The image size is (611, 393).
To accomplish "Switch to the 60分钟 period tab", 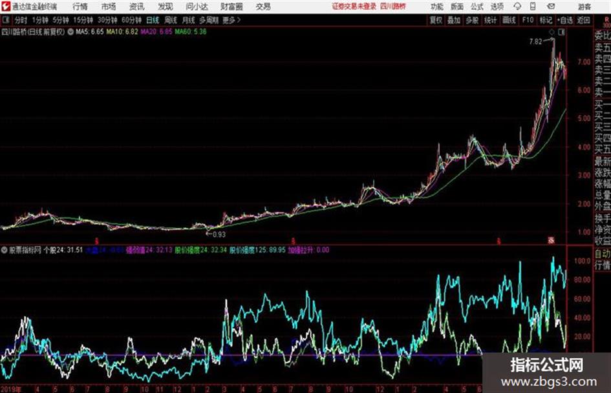I will 132,20.
